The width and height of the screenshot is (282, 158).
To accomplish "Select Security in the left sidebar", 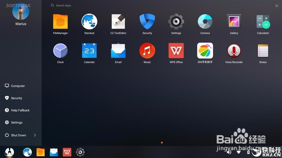I will coord(14,98).
